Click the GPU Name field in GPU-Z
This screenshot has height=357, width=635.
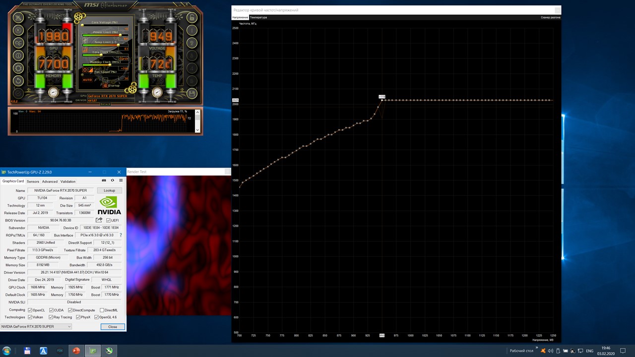tap(61, 190)
